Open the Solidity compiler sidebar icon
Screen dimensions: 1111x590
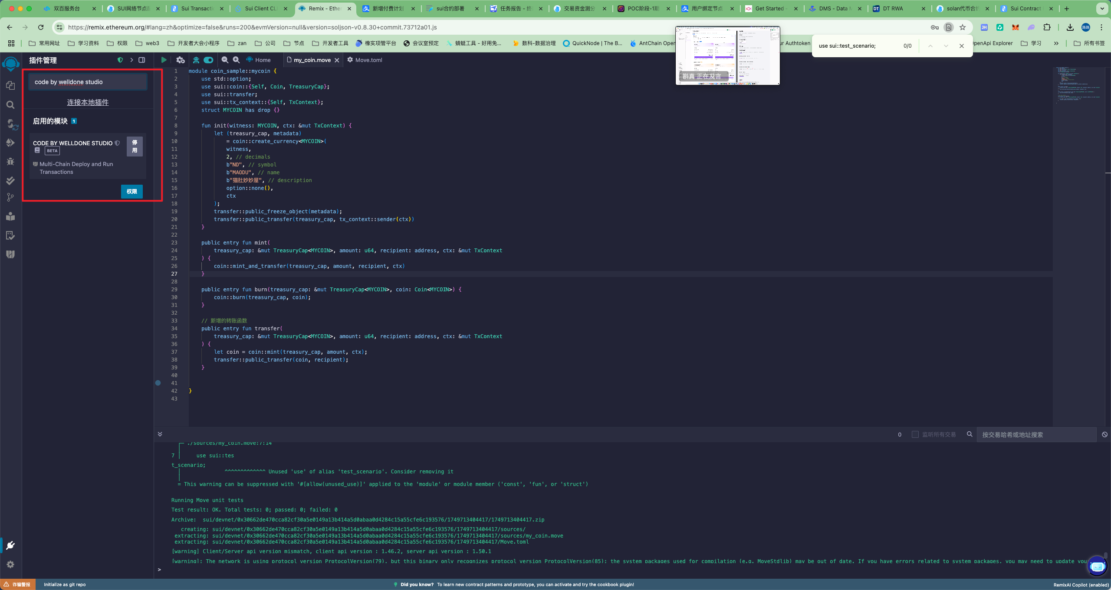pos(10,124)
